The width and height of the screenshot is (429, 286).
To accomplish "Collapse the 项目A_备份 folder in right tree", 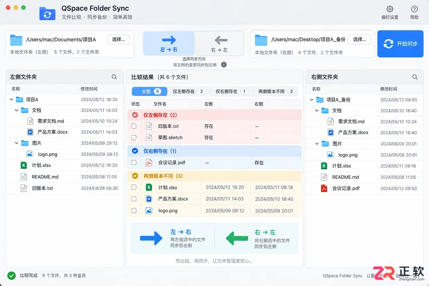I will [x=312, y=99].
